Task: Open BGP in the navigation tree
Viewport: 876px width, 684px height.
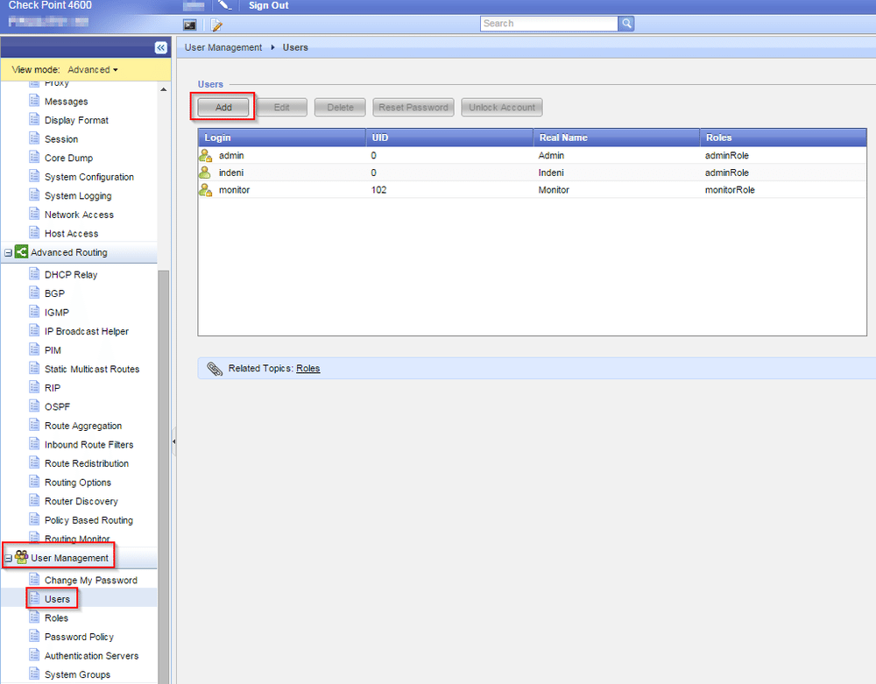Action: [x=54, y=293]
